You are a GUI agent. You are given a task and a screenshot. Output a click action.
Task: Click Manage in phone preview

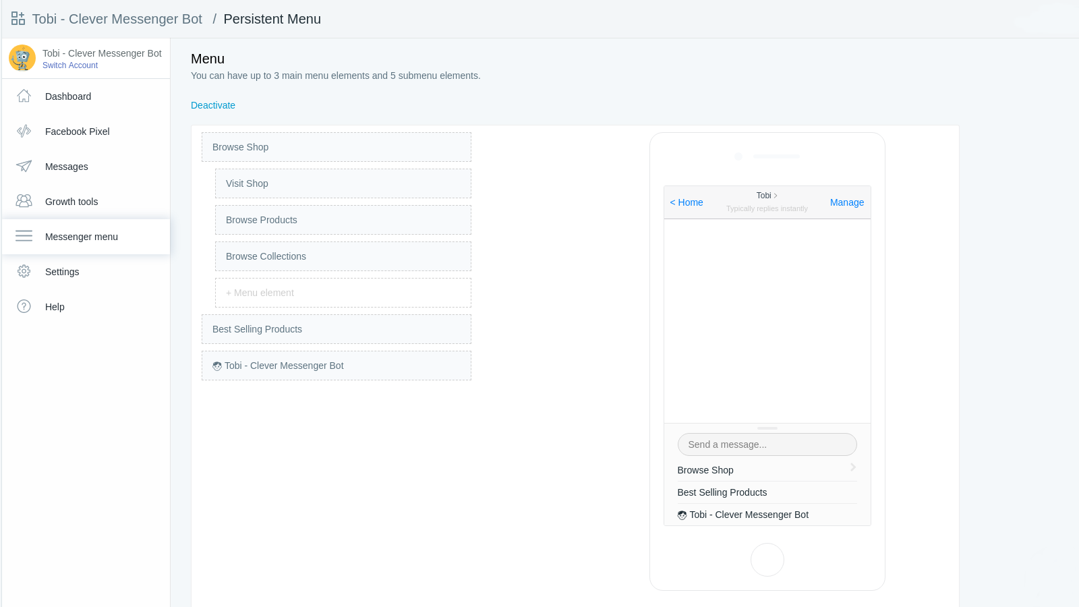click(x=847, y=202)
